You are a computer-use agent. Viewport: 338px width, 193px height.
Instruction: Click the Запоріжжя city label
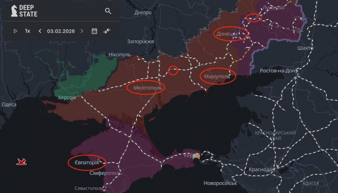(x=140, y=41)
